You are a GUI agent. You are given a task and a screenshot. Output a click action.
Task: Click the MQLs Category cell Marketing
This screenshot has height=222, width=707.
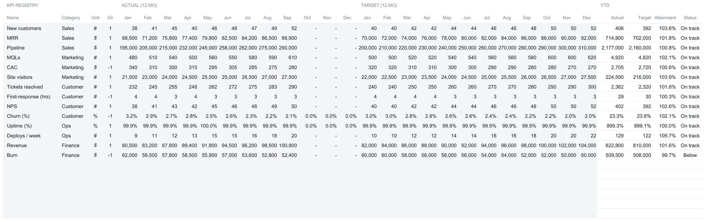pos(72,58)
